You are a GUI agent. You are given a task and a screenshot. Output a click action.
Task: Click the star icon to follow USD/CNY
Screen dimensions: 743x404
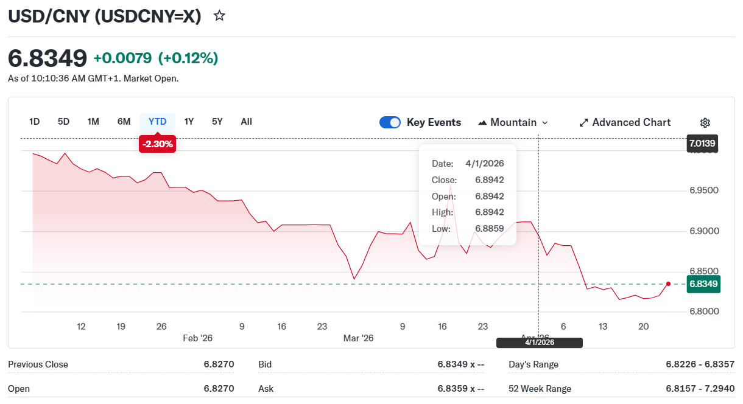point(219,16)
